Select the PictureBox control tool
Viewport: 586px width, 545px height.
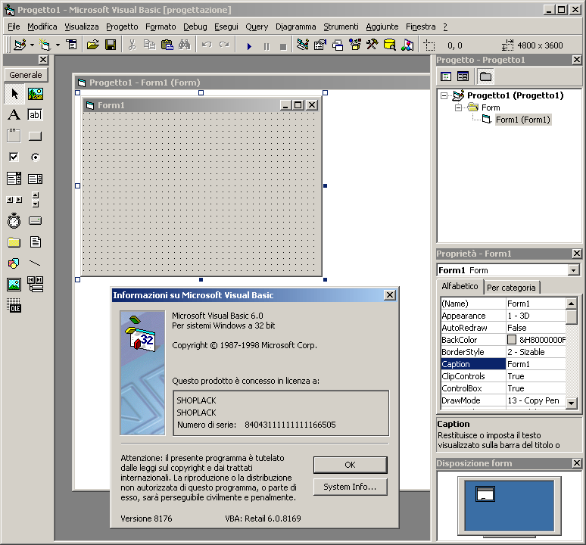coord(36,93)
